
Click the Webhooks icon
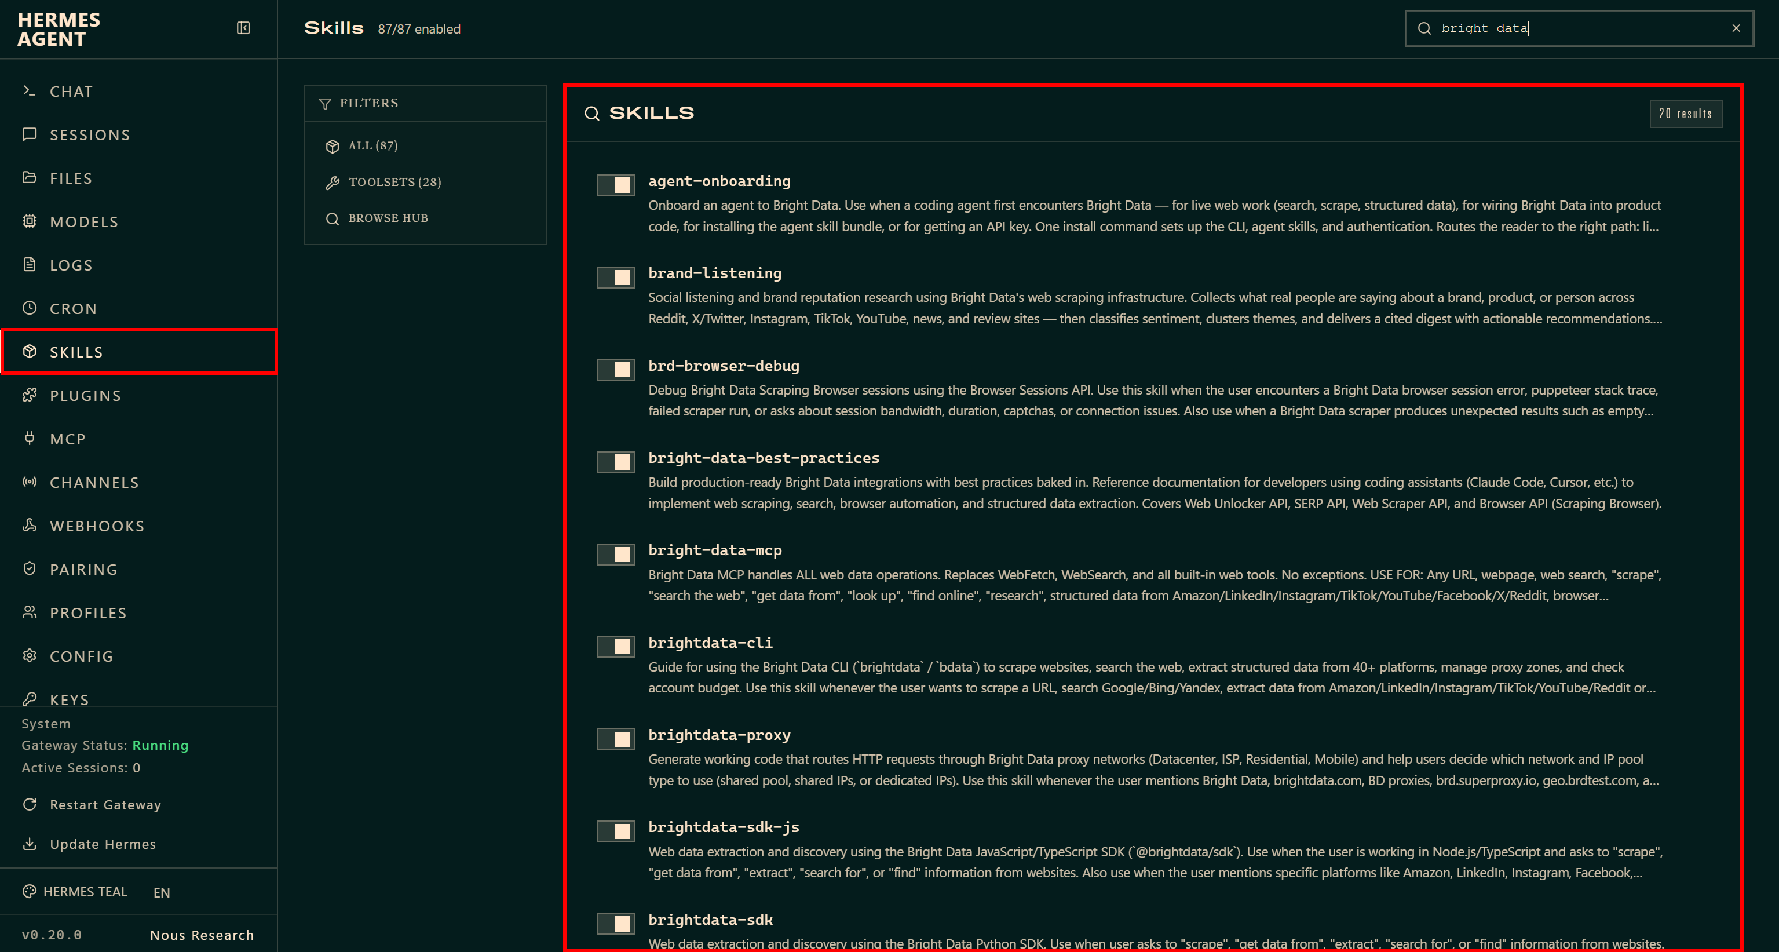tap(29, 525)
